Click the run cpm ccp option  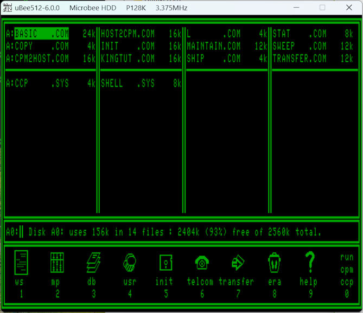click(x=347, y=269)
